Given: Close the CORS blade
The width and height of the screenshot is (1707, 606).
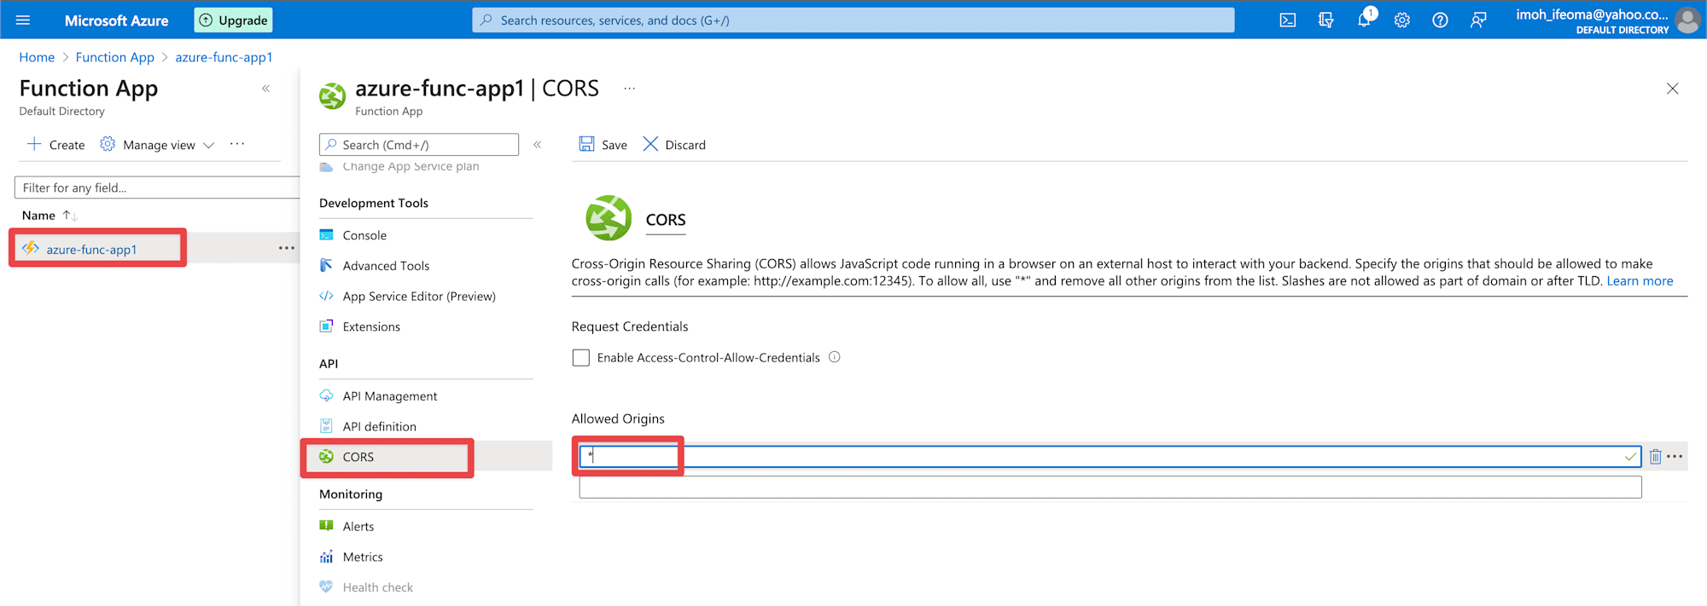Looking at the screenshot, I should [x=1673, y=89].
